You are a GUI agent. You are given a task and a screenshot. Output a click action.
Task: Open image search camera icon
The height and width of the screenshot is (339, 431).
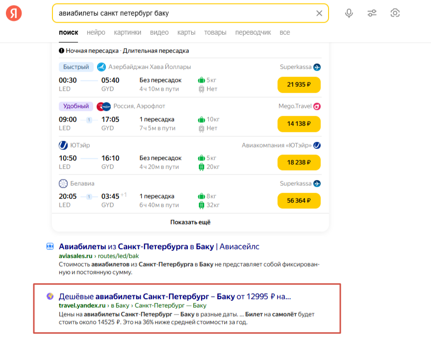[x=395, y=13]
